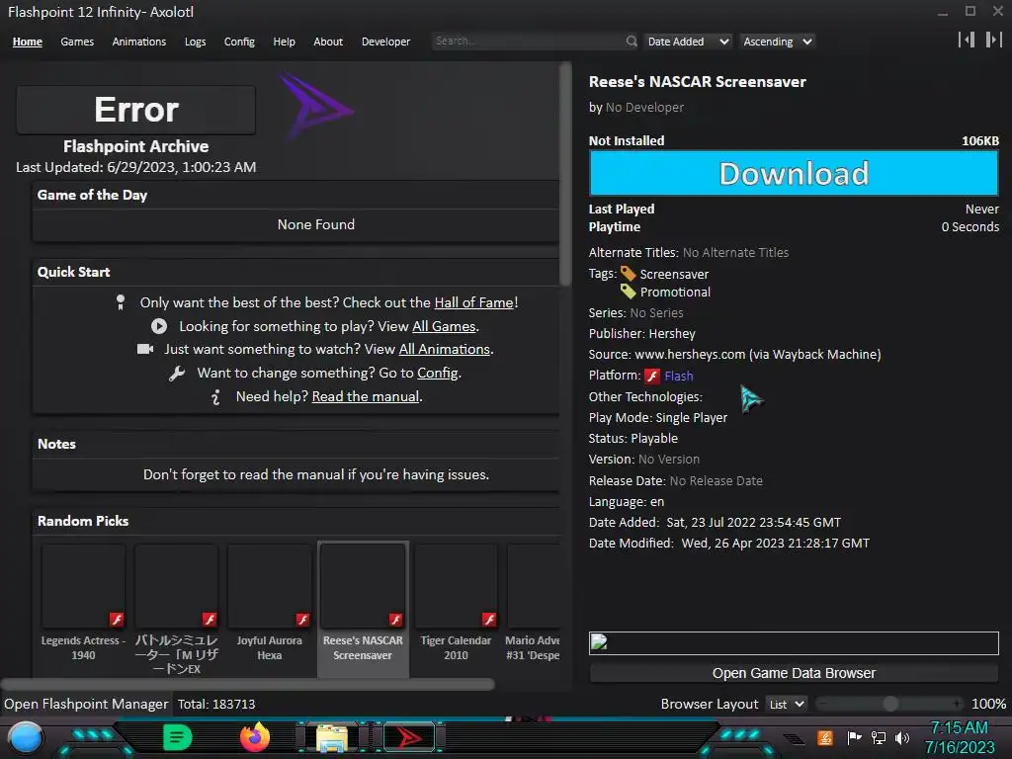The width and height of the screenshot is (1012, 759).
Task: Click the browser thumbnail size slider
Action: pyautogui.click(x=890, y=704)
